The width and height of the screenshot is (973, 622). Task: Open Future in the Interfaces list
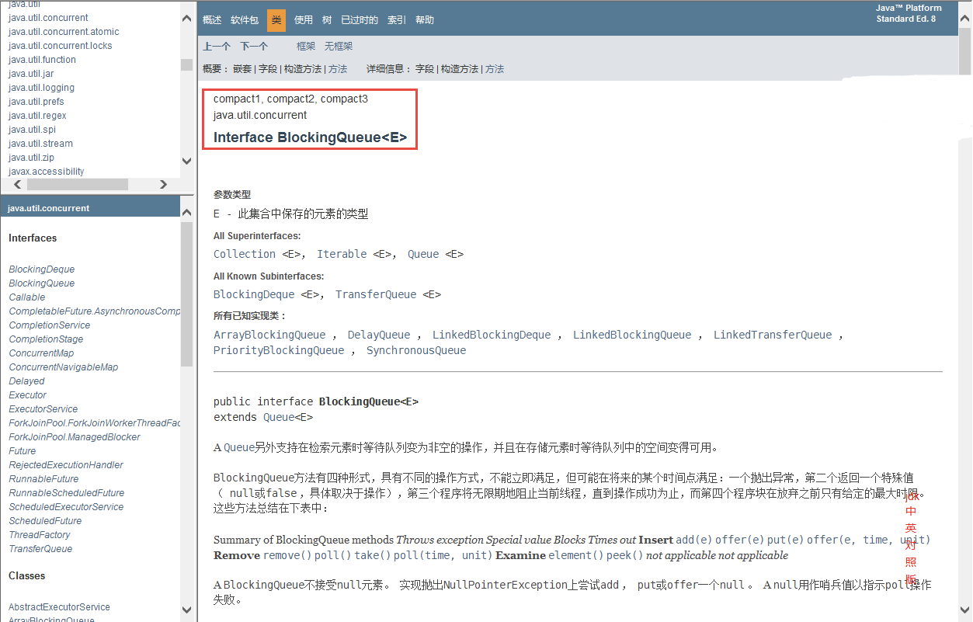tap(23, 451)
